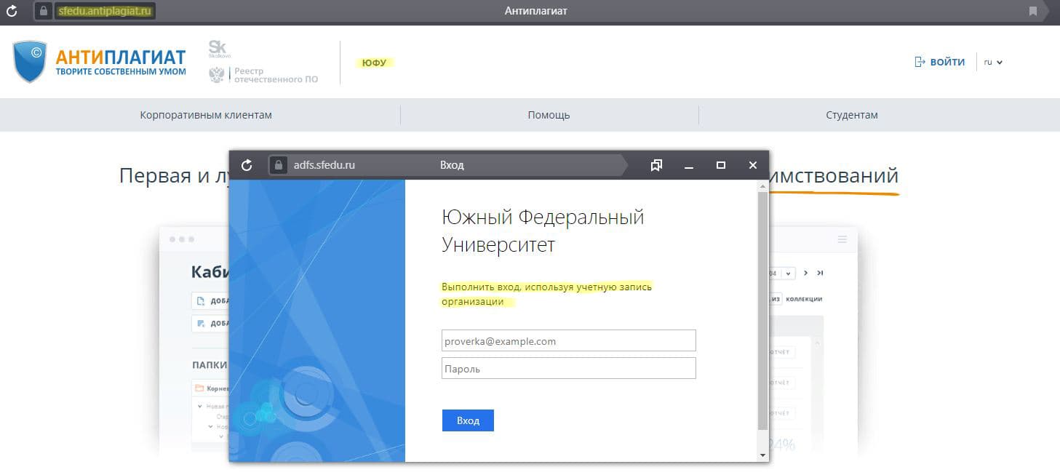This screenshot has height=475, width=1060.
Task: Click the Антиплагиат page title in title bar
Action: (x=536, y=11)
